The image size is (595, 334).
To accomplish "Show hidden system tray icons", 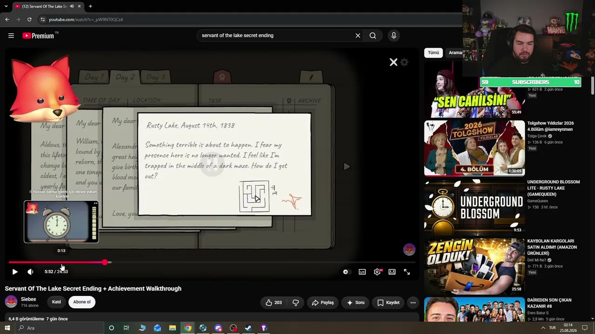I will (x=543, y=328).
